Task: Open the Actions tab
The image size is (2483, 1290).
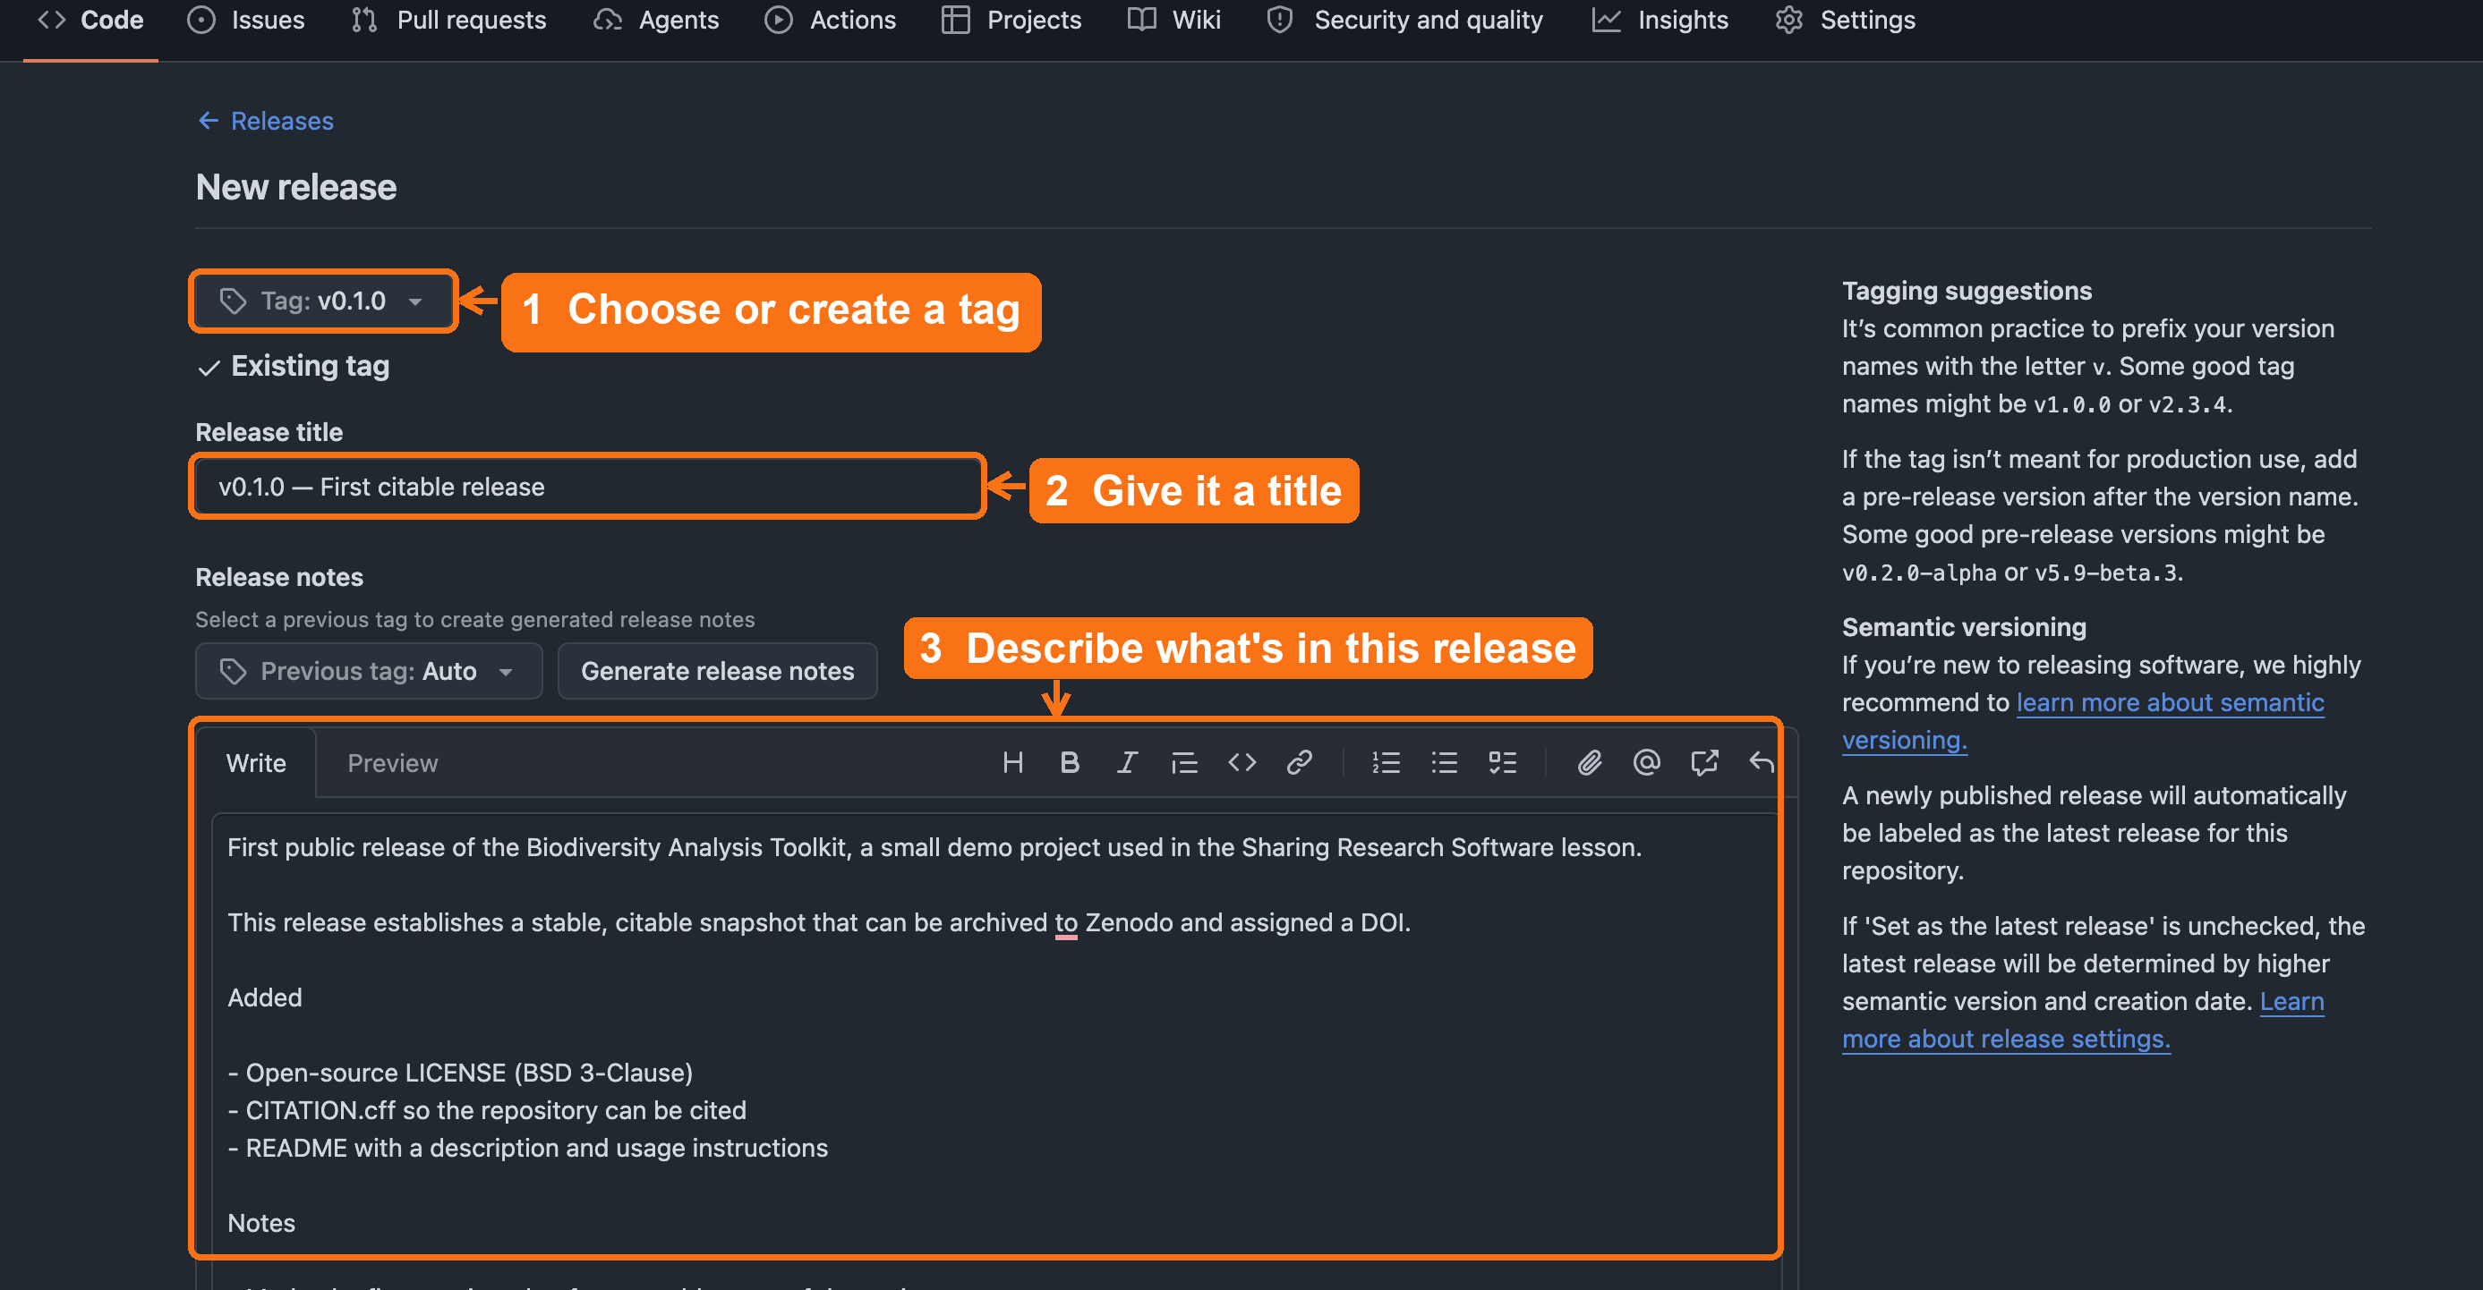Action: (830, 21)
